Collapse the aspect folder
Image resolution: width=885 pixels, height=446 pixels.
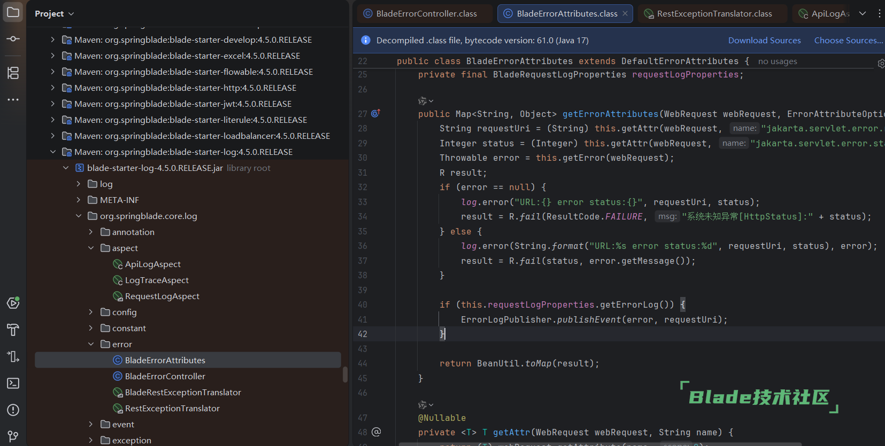tap(91, 248)
